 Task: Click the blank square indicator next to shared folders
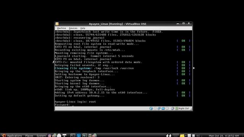pos(167,108)
